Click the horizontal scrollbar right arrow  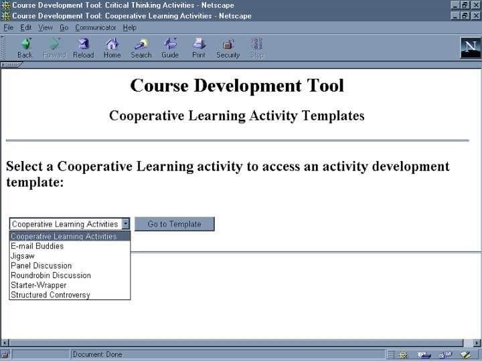pyautogui.click(x=477, y=342)
